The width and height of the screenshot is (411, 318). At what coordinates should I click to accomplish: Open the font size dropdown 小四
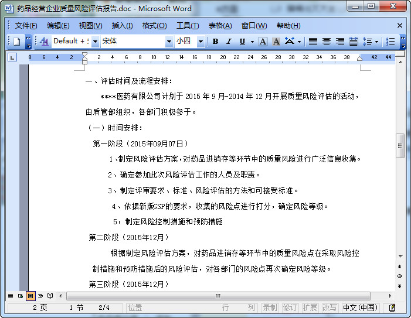click(201, 42)
